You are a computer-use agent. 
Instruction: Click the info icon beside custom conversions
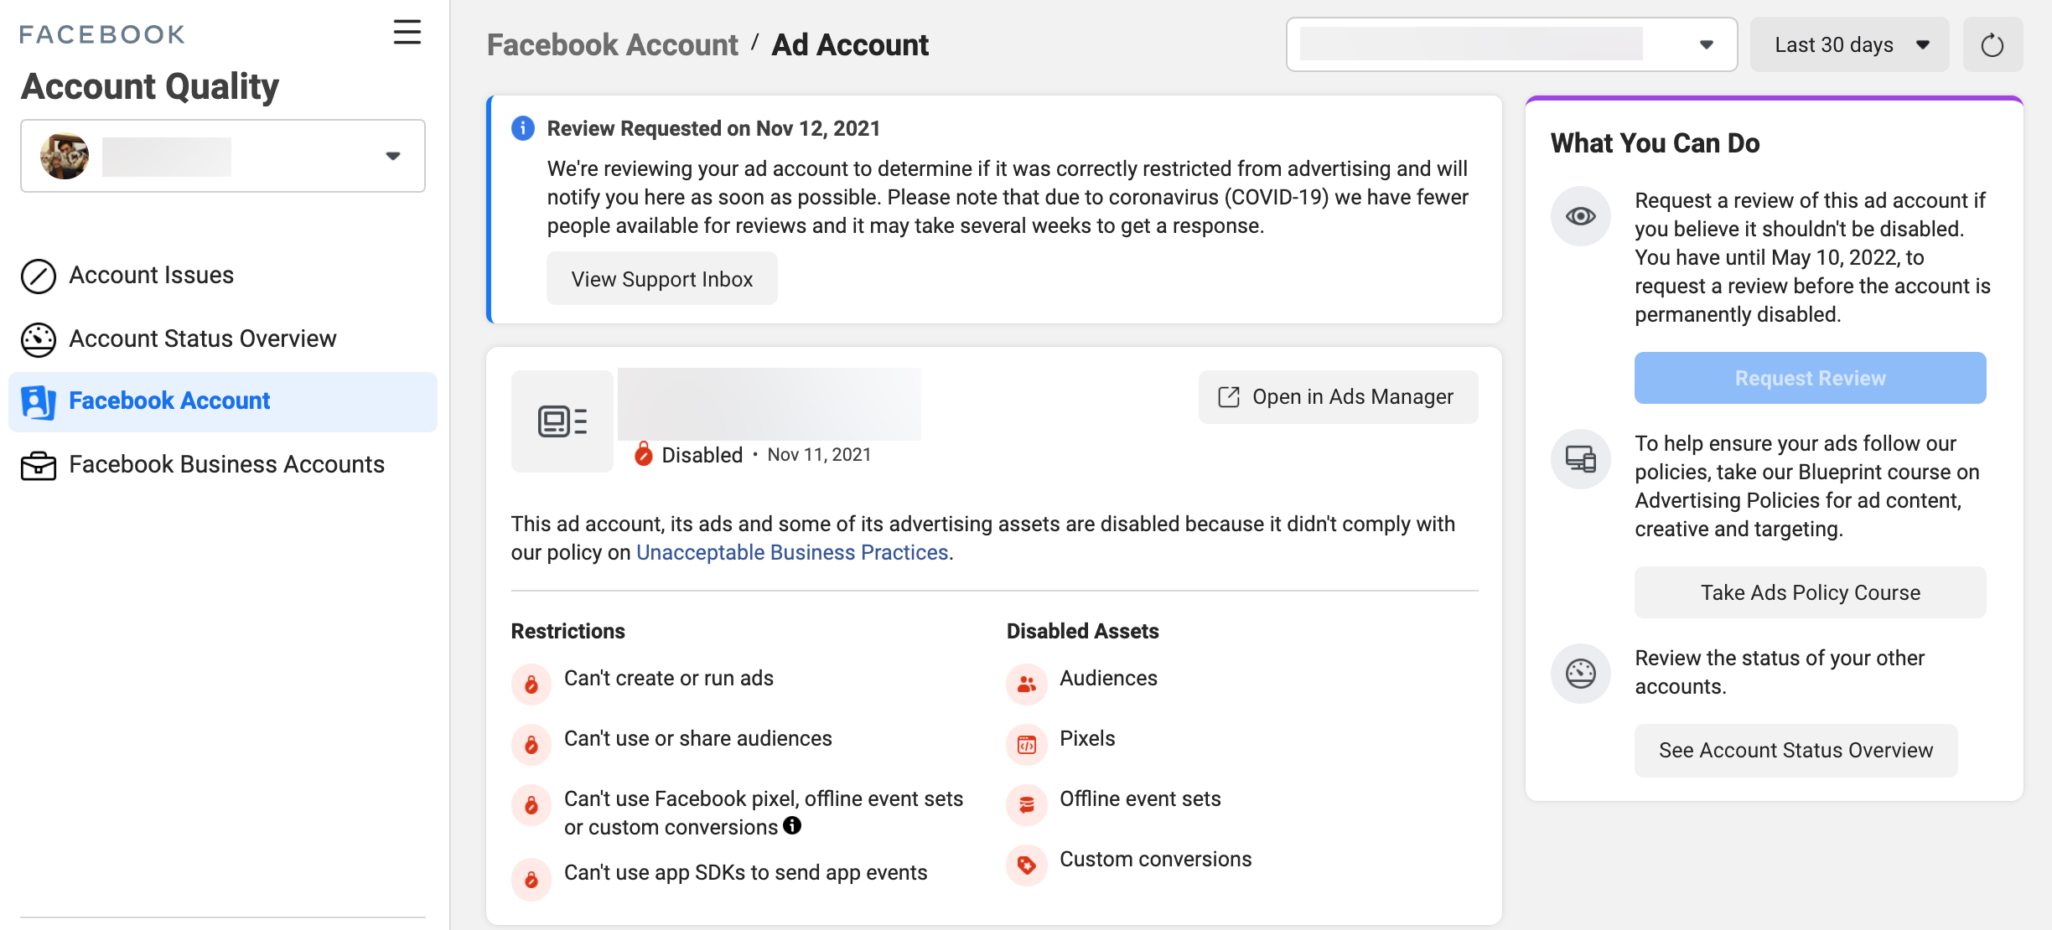click(792, 826)
